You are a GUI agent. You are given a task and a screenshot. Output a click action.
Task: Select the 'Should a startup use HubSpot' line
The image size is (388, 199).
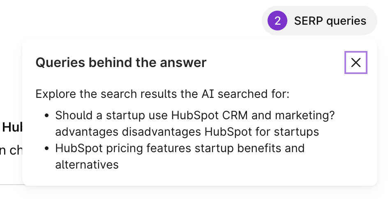195,115
